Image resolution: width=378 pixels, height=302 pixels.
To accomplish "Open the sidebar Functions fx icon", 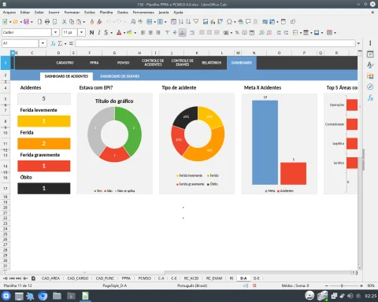I will point(370,98).
